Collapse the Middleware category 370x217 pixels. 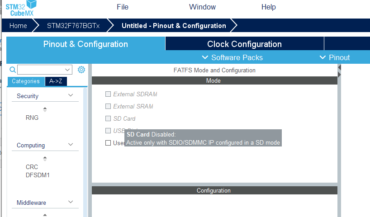pos(70,202)
